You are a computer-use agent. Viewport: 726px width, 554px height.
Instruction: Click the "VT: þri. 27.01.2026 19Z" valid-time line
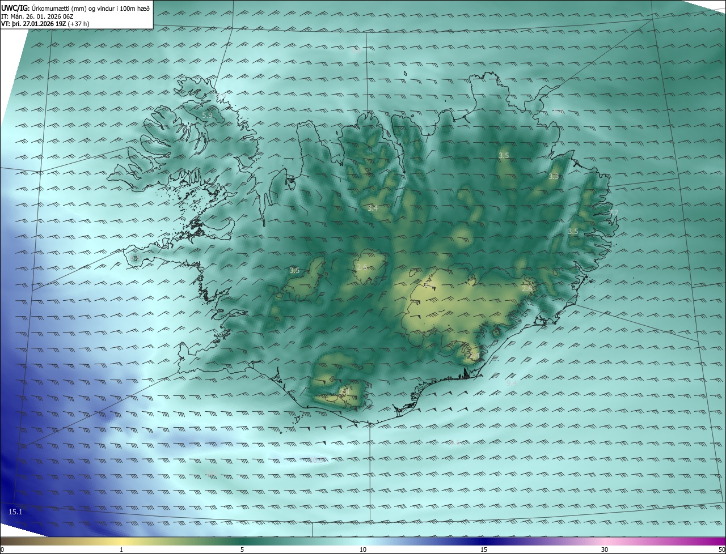45,24
